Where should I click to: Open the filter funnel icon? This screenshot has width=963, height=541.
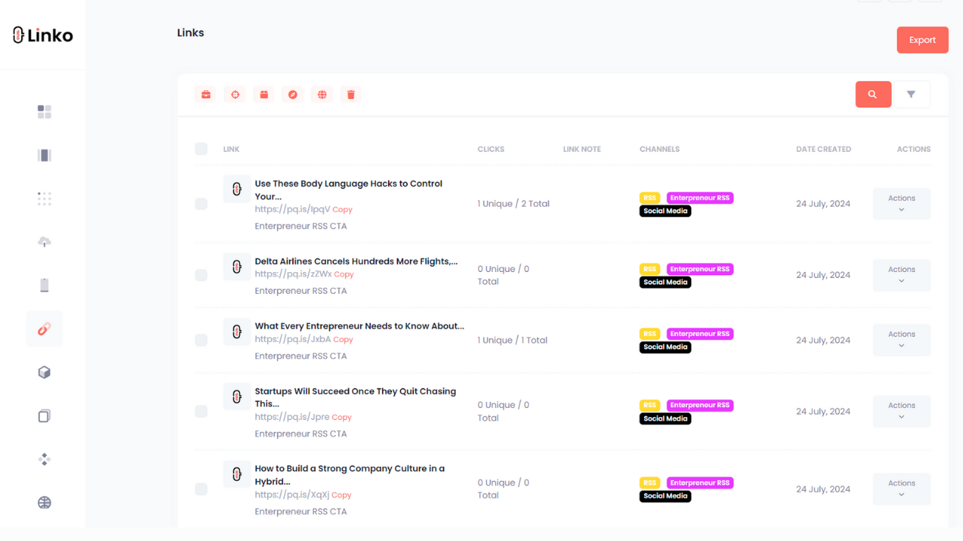tap(911, 95)
